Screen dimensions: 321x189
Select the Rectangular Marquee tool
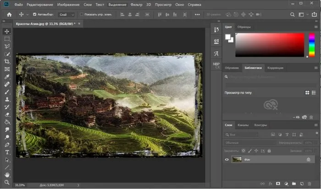[7, 39]
